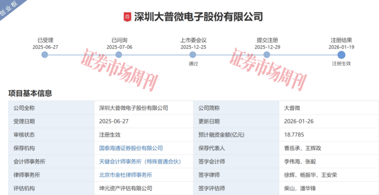Click the value 坤元资产评估有限公司
This screenshot has height=195, width=379.
point(126,188)
